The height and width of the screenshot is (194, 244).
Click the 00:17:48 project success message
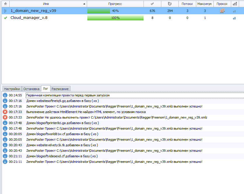click(x=114, y=129)
